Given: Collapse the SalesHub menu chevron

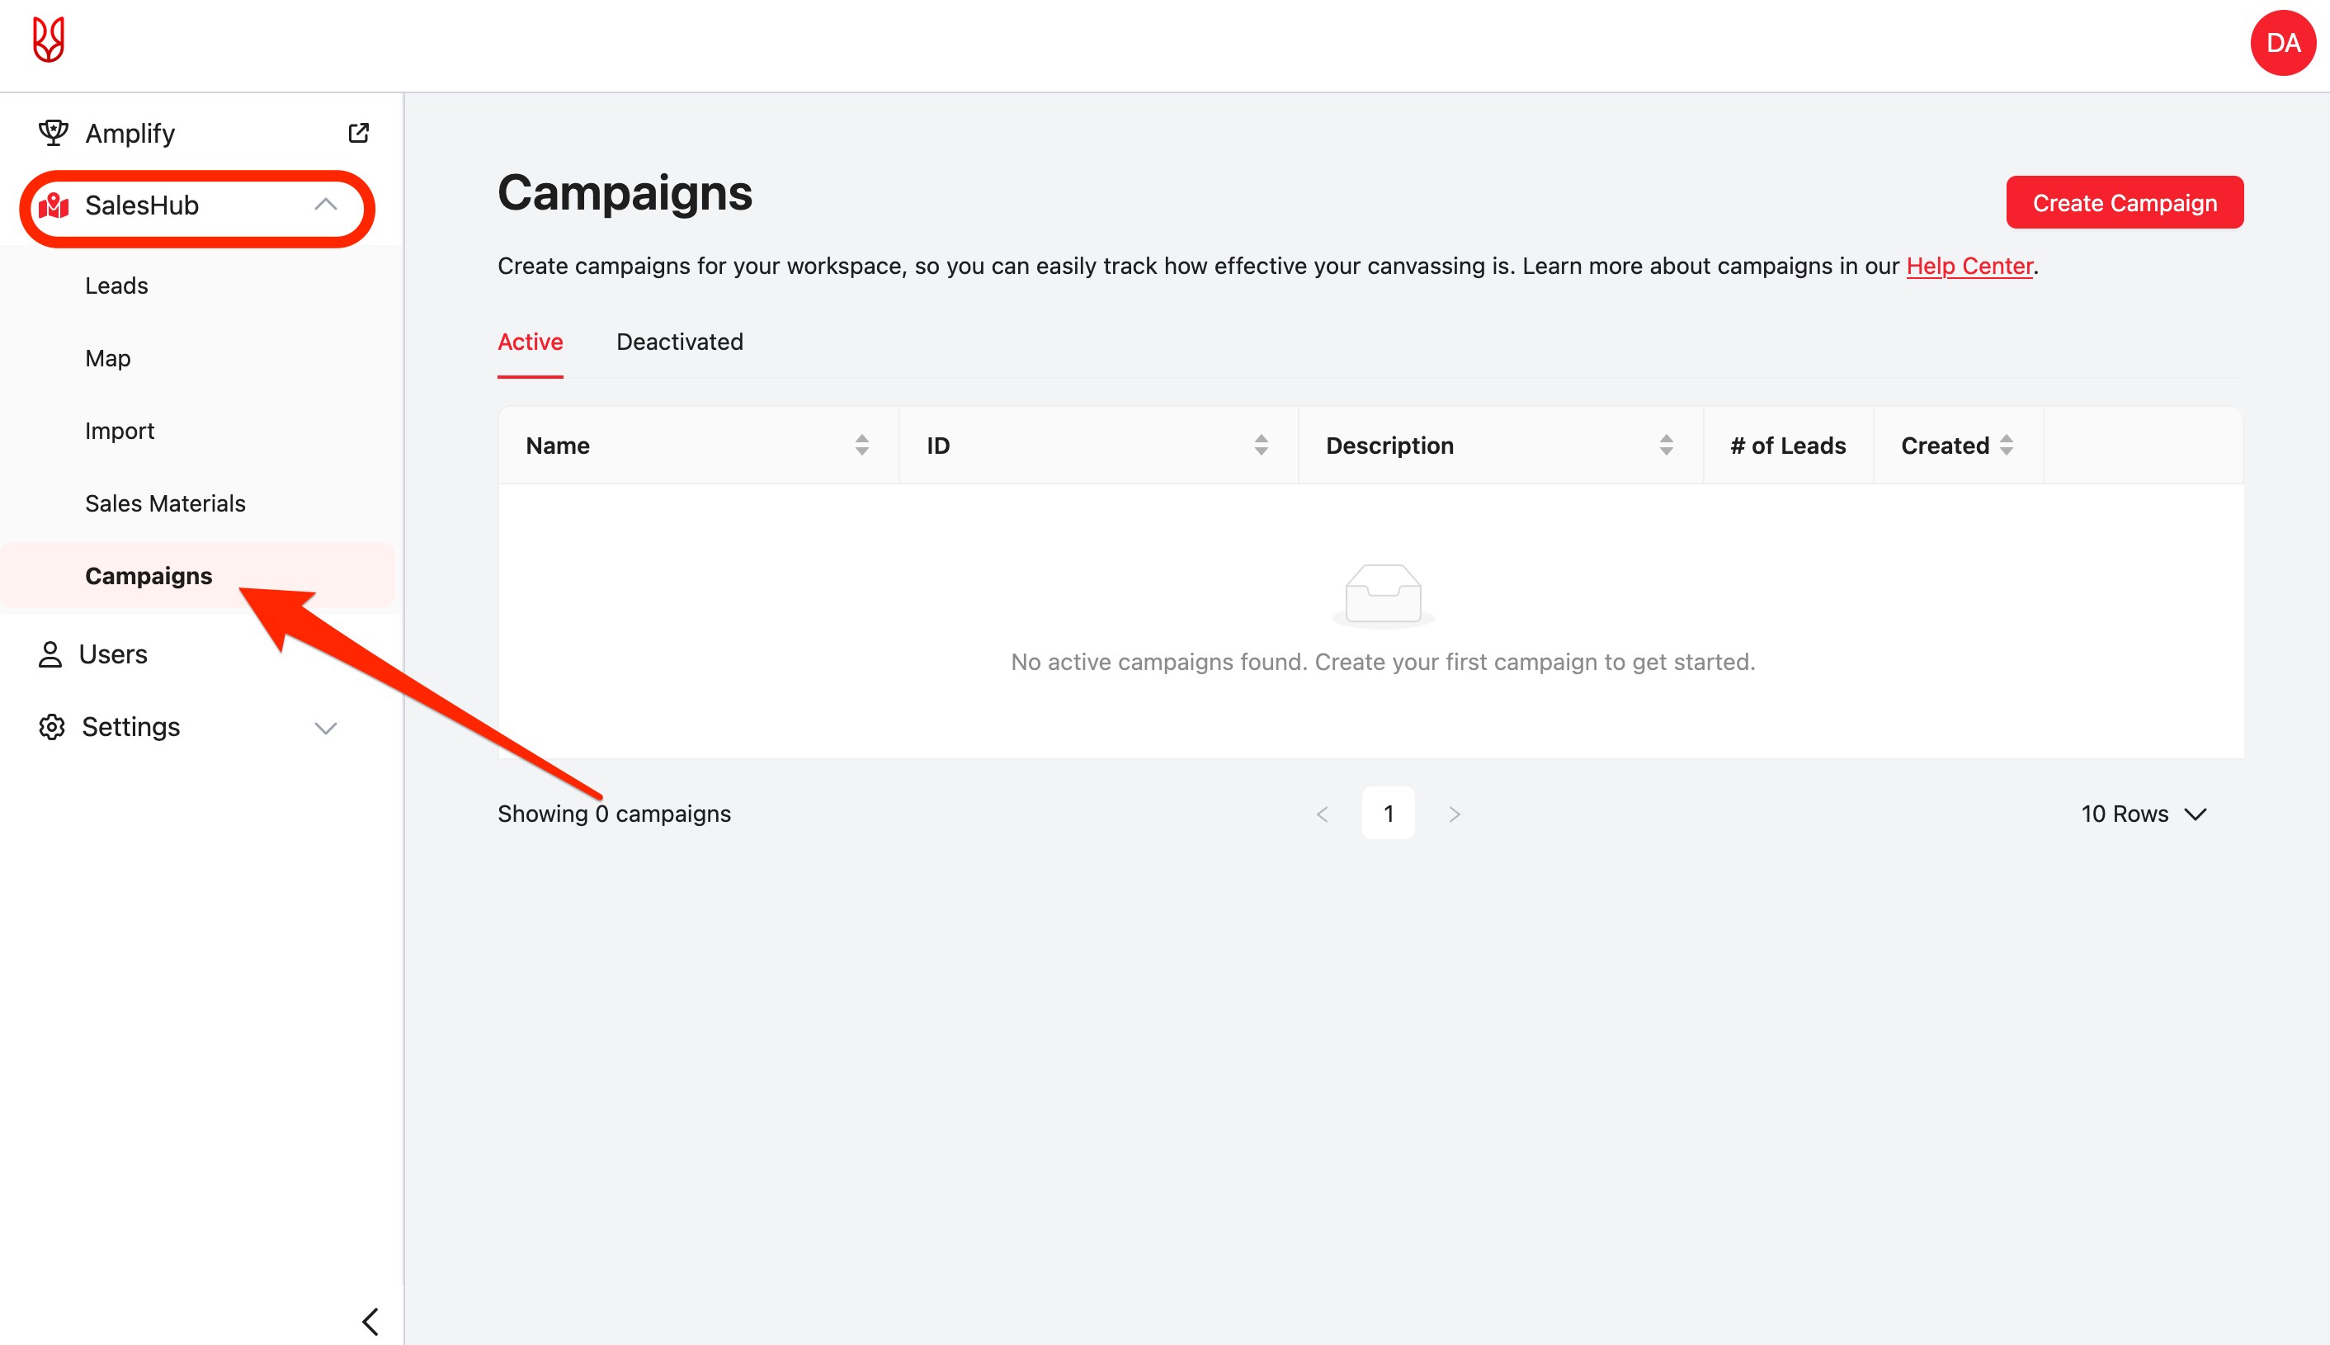Looking at the screenshot, I should 325,205.
